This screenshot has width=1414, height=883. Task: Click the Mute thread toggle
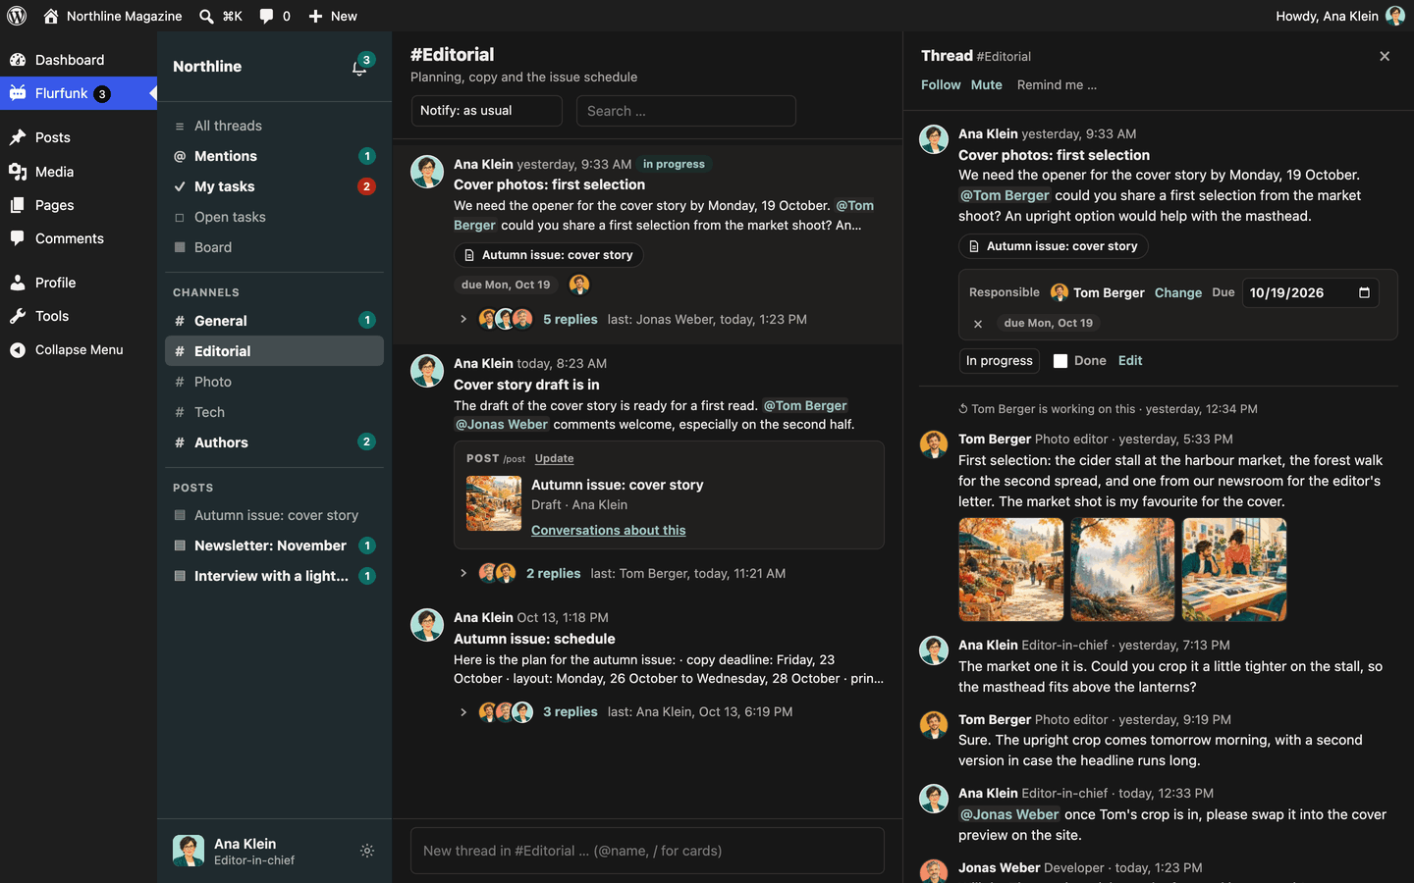click(x=987, y=85)
